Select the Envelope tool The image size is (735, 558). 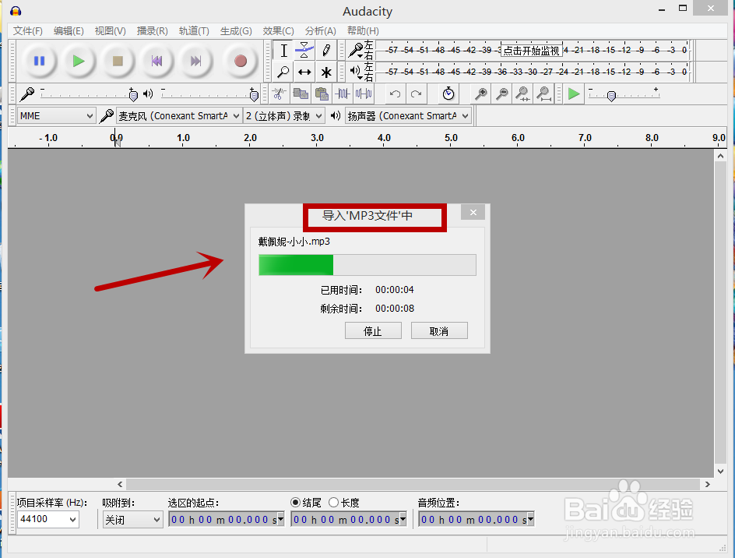pos(304,51)
